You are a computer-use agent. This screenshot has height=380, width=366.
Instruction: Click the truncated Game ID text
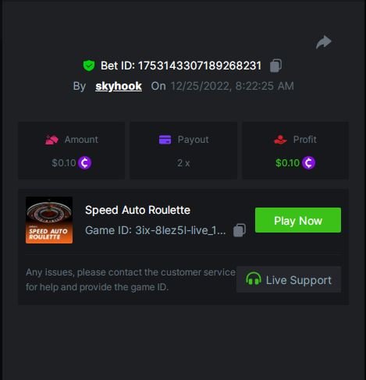pyautogui.click(x=155, y=230)
